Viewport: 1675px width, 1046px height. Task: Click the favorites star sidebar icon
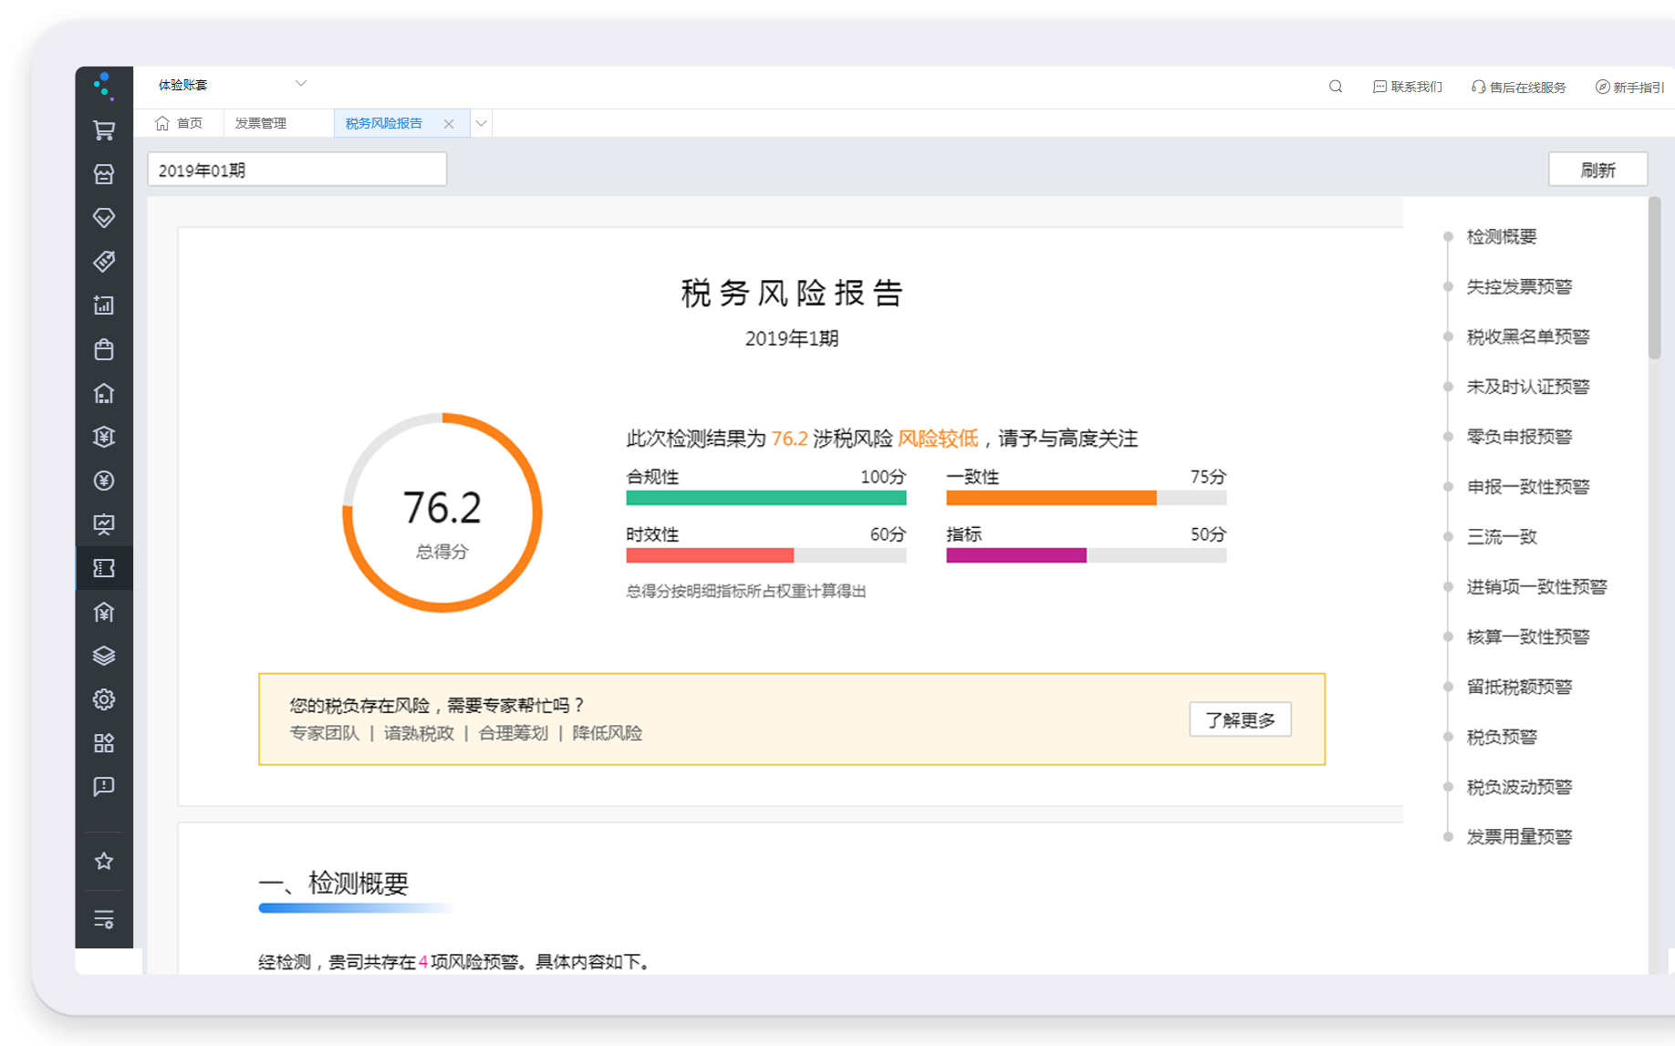point(104,861)
